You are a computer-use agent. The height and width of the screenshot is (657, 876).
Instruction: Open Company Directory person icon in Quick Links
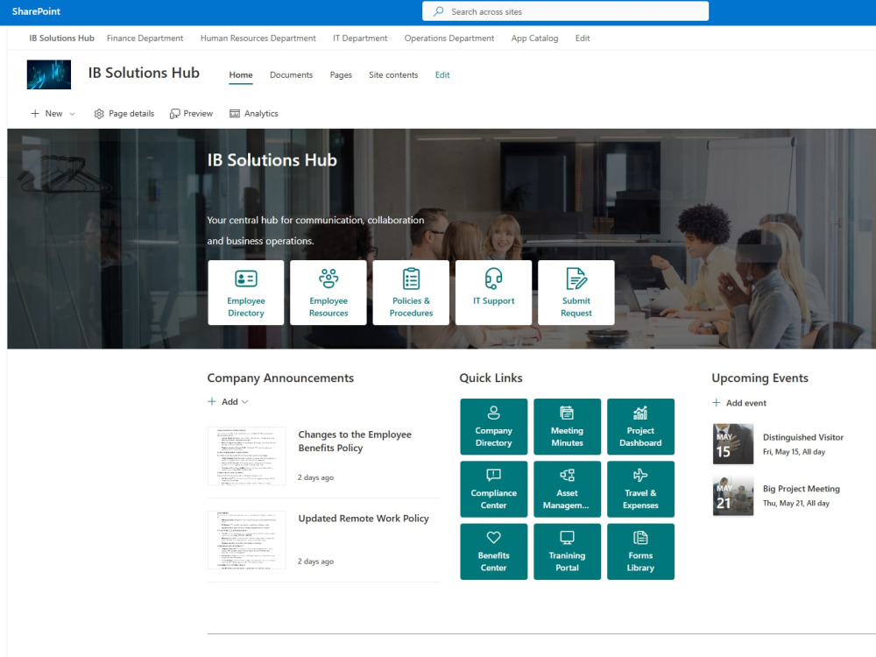click(493, 413)
